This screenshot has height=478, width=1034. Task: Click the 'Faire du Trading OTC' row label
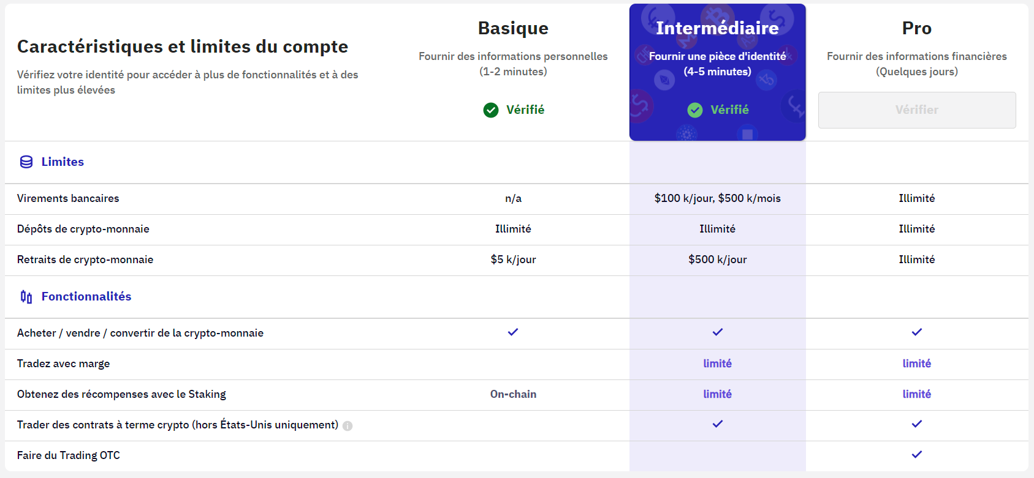point(69,455)
